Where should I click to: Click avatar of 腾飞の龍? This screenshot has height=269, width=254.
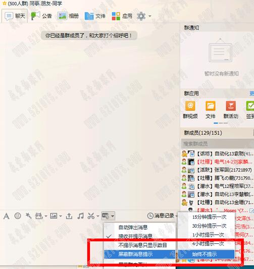pos(191,178)
